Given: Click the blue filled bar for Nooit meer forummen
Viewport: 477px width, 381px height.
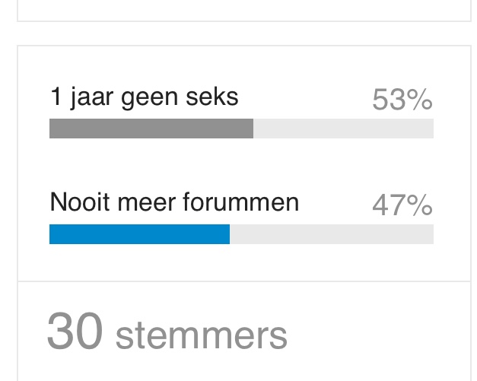Looking at the screenshot, I should tap(140, 234).
